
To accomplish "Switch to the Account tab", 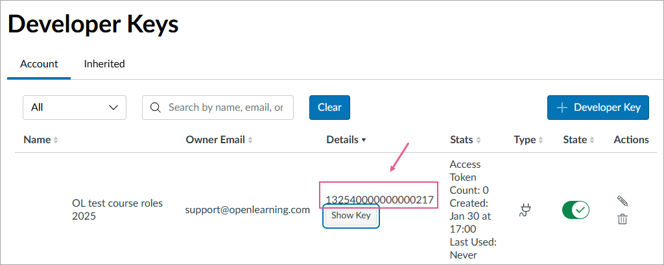I will point(39,64).
